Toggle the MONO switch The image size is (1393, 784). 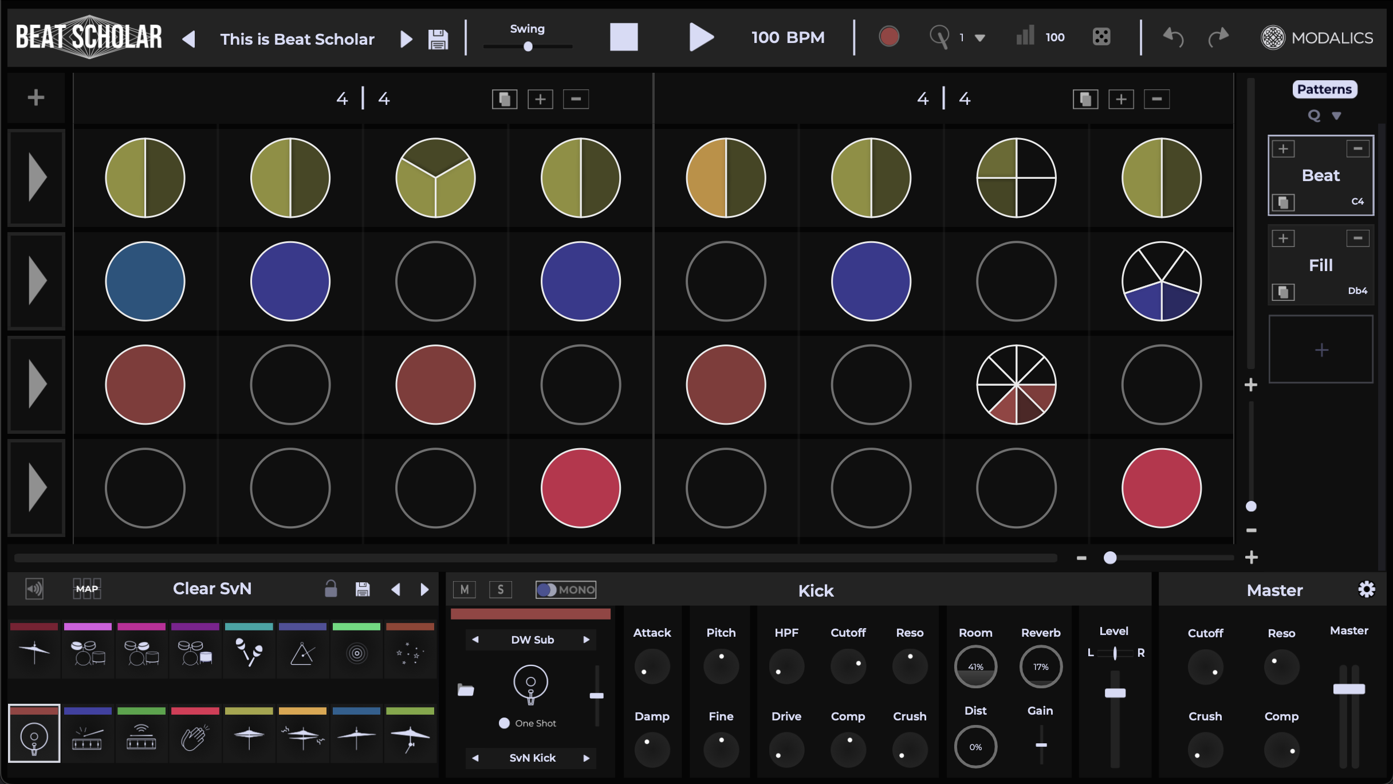(x=566, y=590)
